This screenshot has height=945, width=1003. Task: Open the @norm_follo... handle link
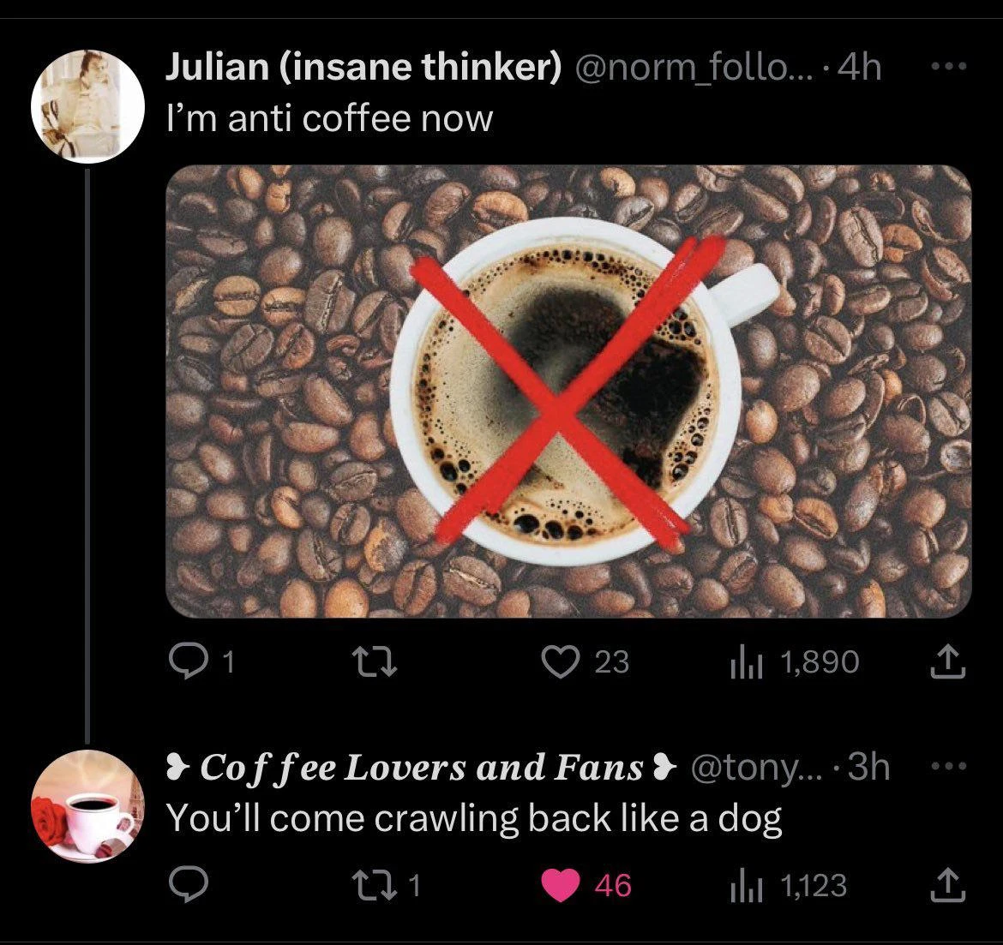tap(691, 68)
